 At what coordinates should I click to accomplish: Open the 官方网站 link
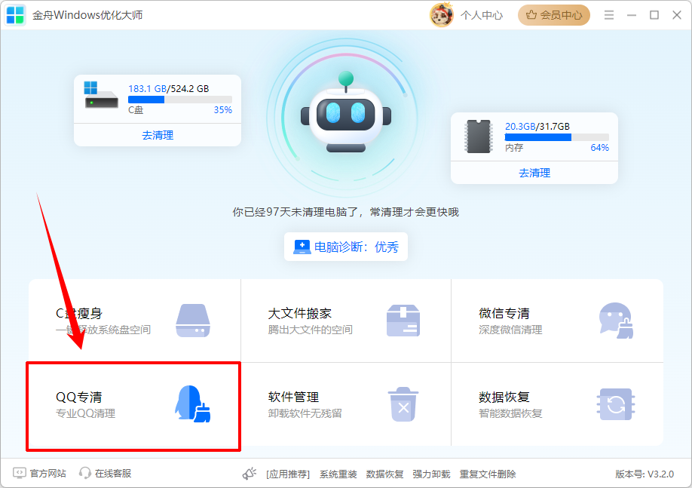pos(47,474)
